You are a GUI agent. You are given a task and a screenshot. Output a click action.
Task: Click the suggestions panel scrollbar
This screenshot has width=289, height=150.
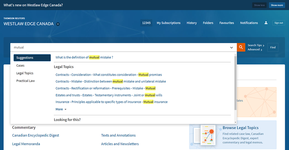click(235, 83)
